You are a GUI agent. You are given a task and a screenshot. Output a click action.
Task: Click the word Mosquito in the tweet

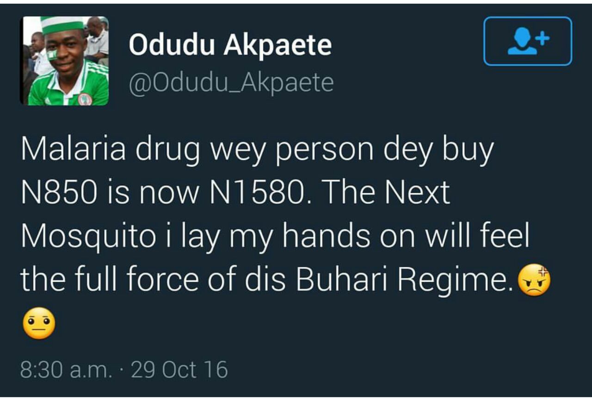88,236
